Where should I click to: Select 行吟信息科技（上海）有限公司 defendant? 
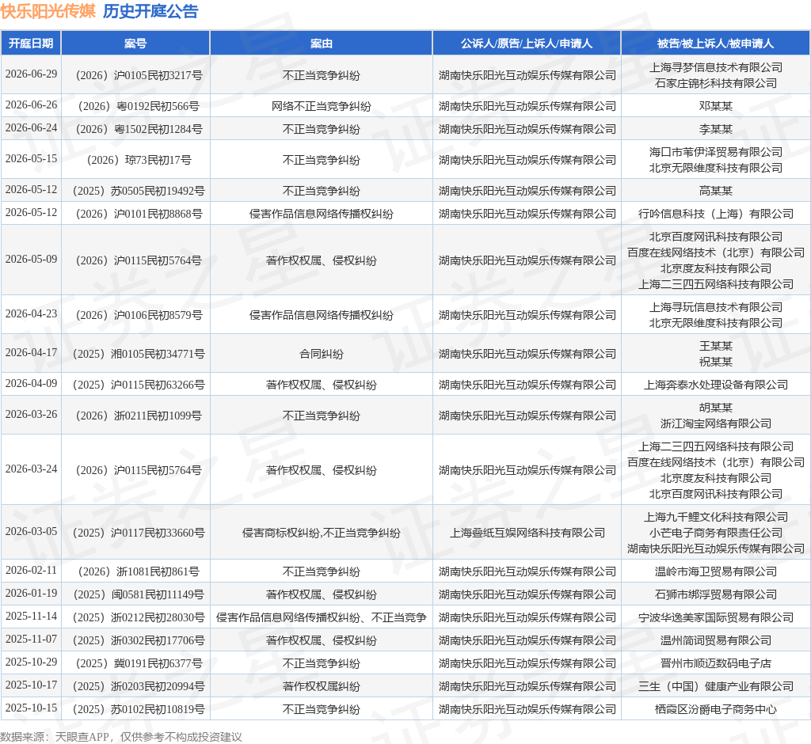coord(716,214)
